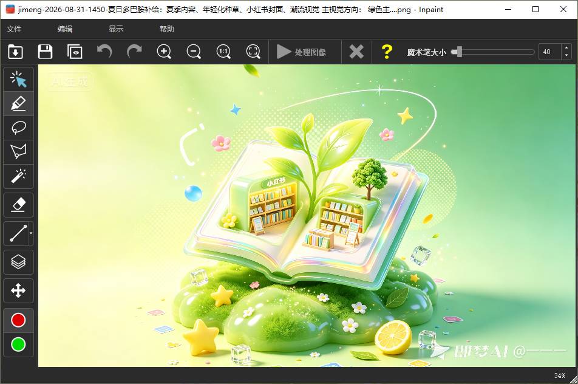This screenshot has width=578, height=384.
Task: Cancel with the X clear selection icon
Action: 356,52
